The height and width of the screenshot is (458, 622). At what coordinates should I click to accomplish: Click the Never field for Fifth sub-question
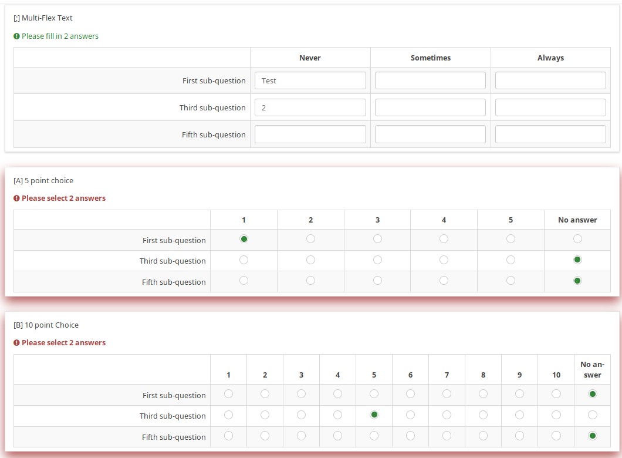(310, 134)
